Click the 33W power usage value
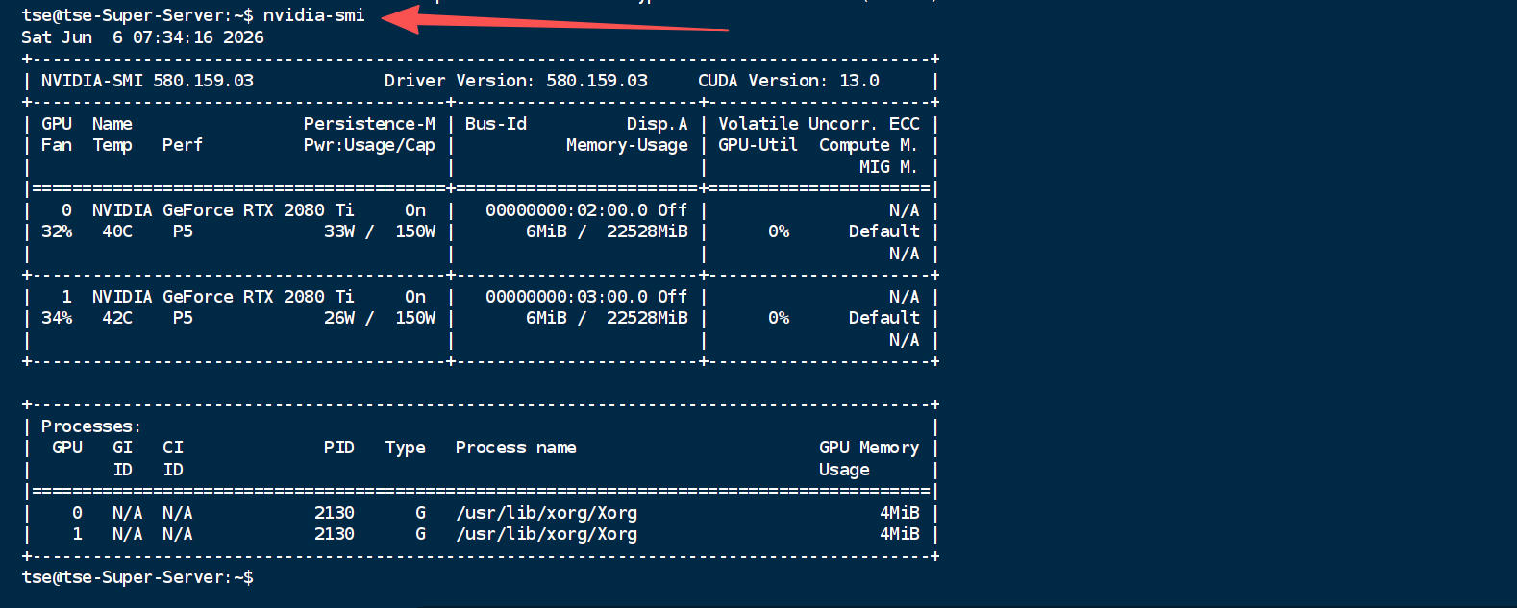This screenshot has width=1517, height=608. (339, 231)
